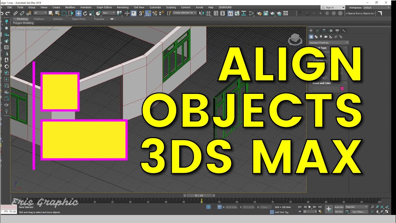Activate the Select Object tool
This screenshot has width=396, height=223.
(x=51, y=13)
